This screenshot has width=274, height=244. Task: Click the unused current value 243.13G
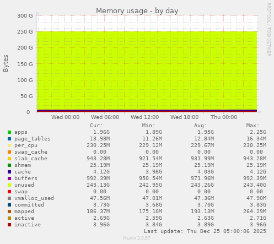click(x=98, y=185)
